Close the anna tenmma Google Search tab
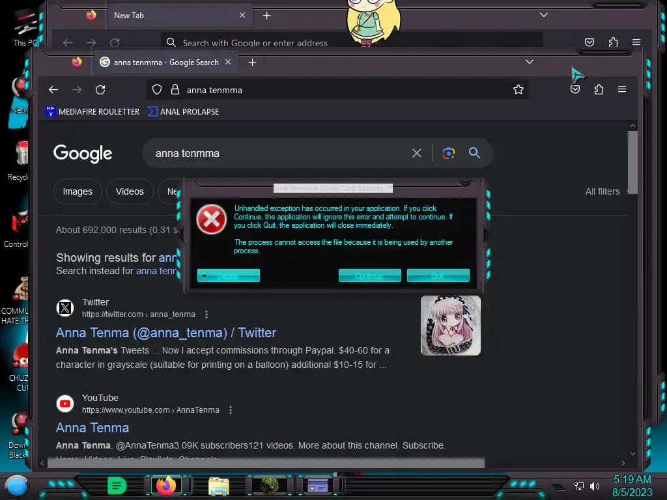 point(228,62)
